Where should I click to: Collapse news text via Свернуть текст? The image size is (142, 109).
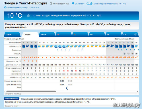(12, 106)
